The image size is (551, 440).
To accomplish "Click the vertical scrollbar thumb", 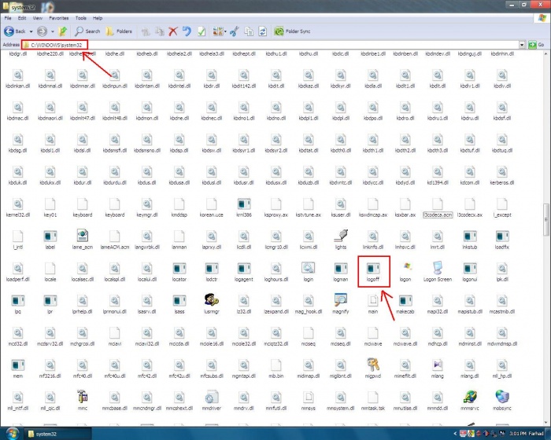I will click(545, 220).
